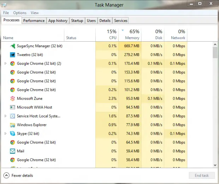
Task: Click the Chrome icon in the 101.2 MB row
Action: pyautogui.click(x=13, y=90)
